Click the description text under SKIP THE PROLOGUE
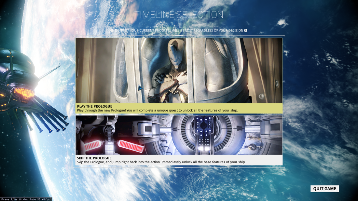This screenshot has height=201, width=358. 161,162
